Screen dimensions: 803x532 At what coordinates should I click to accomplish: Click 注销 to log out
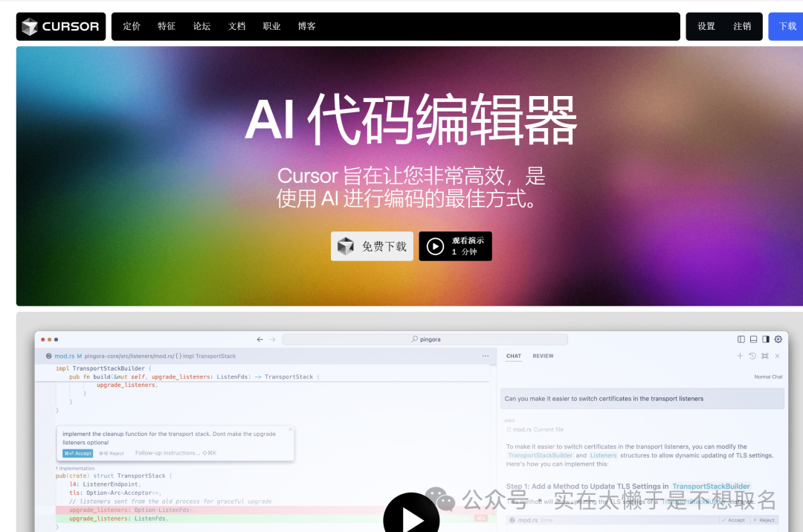(x=741, y=26)
